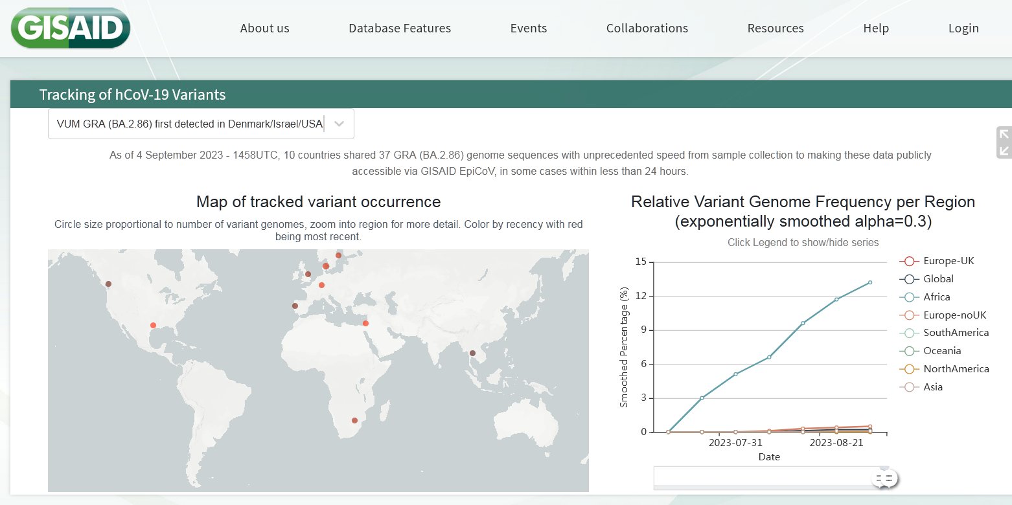Viewport: 1012px width, 505px height.
Task: Click the Israel variant dot on map
Action: (x=365, y=323)
